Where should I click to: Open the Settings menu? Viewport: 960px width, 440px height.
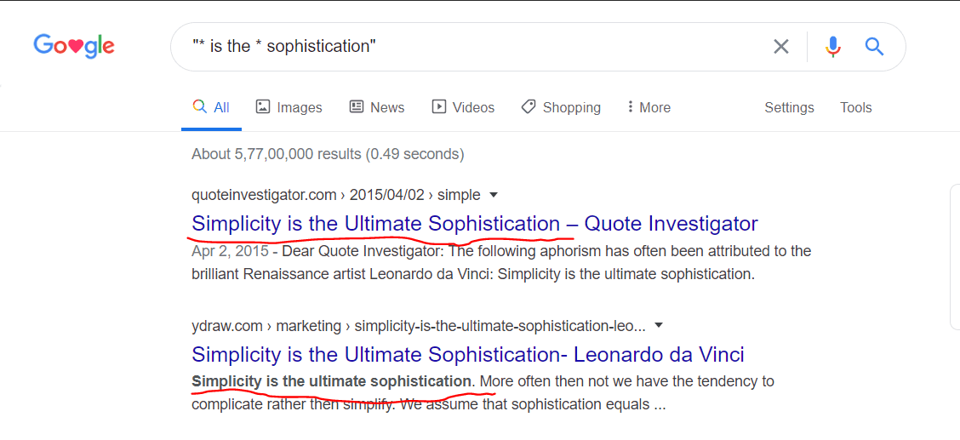click(789, 107)
